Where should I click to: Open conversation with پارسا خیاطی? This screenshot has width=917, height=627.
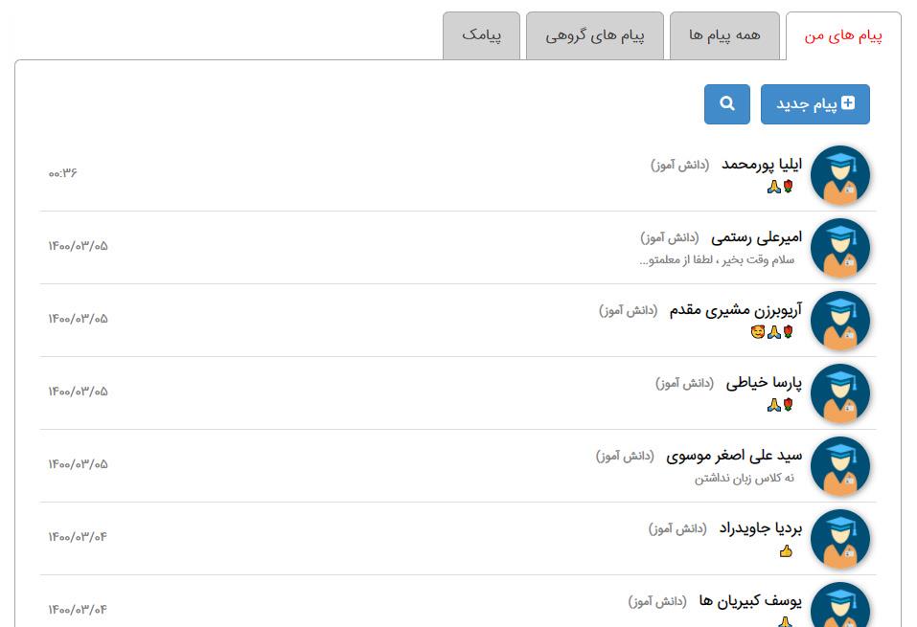point(458,393)
